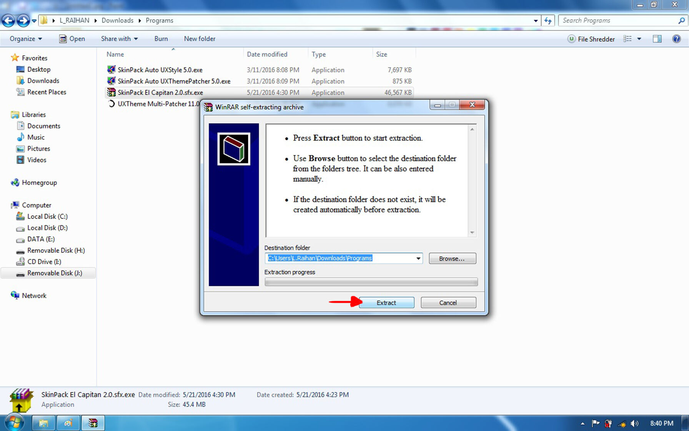Image resolution: width=689 pixels, height=431 pixels.
Task: Click the extraction progress bar
Action: tap(371, 282)
